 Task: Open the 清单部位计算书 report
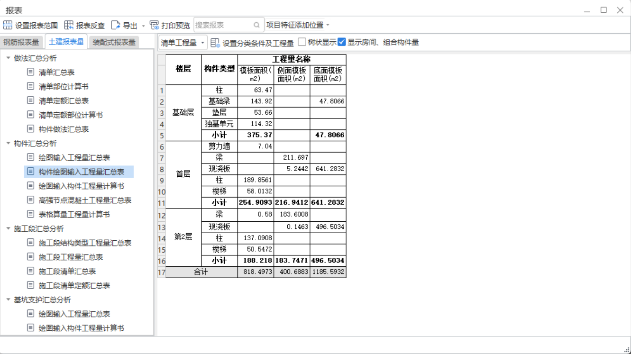click(x=64, y=86)
